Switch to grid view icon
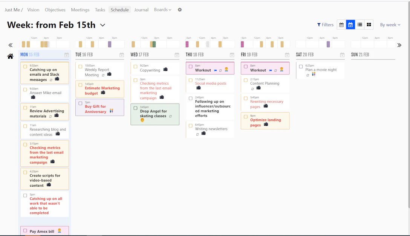410x236 pixels. click(x=369, y=25)
